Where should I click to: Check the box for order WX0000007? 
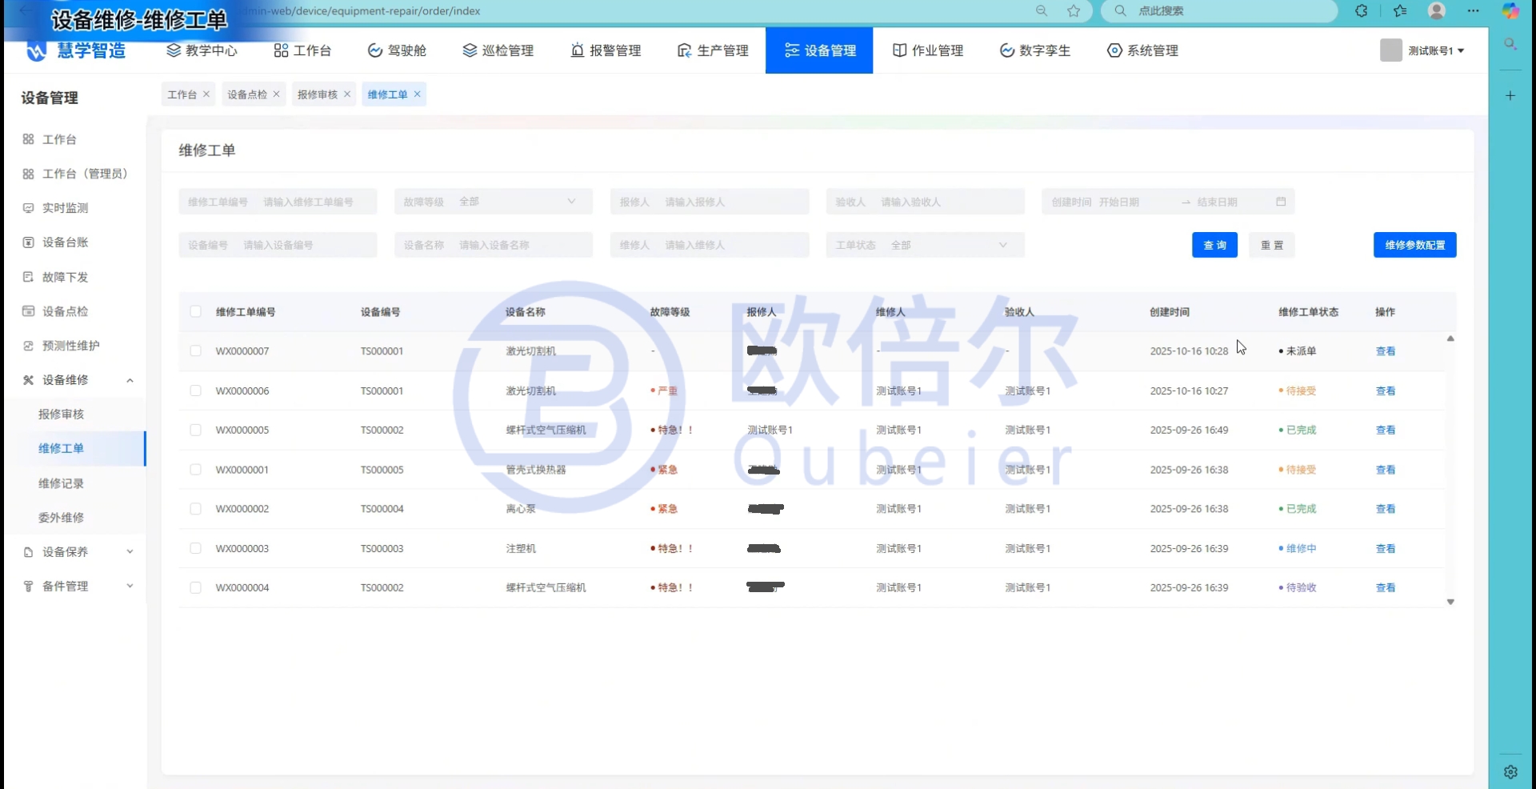195,351
